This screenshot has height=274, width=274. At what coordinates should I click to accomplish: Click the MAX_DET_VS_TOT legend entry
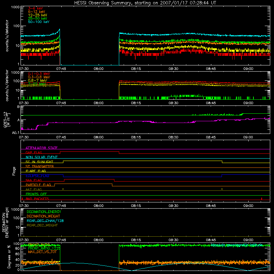(42, 252)
